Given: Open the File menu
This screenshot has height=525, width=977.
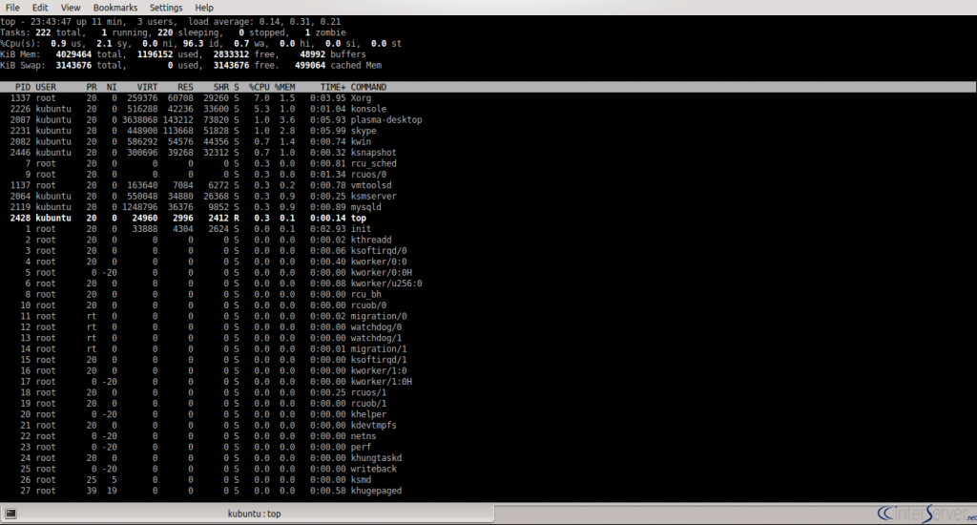Looking at the screenshot, I should (12, 8).
